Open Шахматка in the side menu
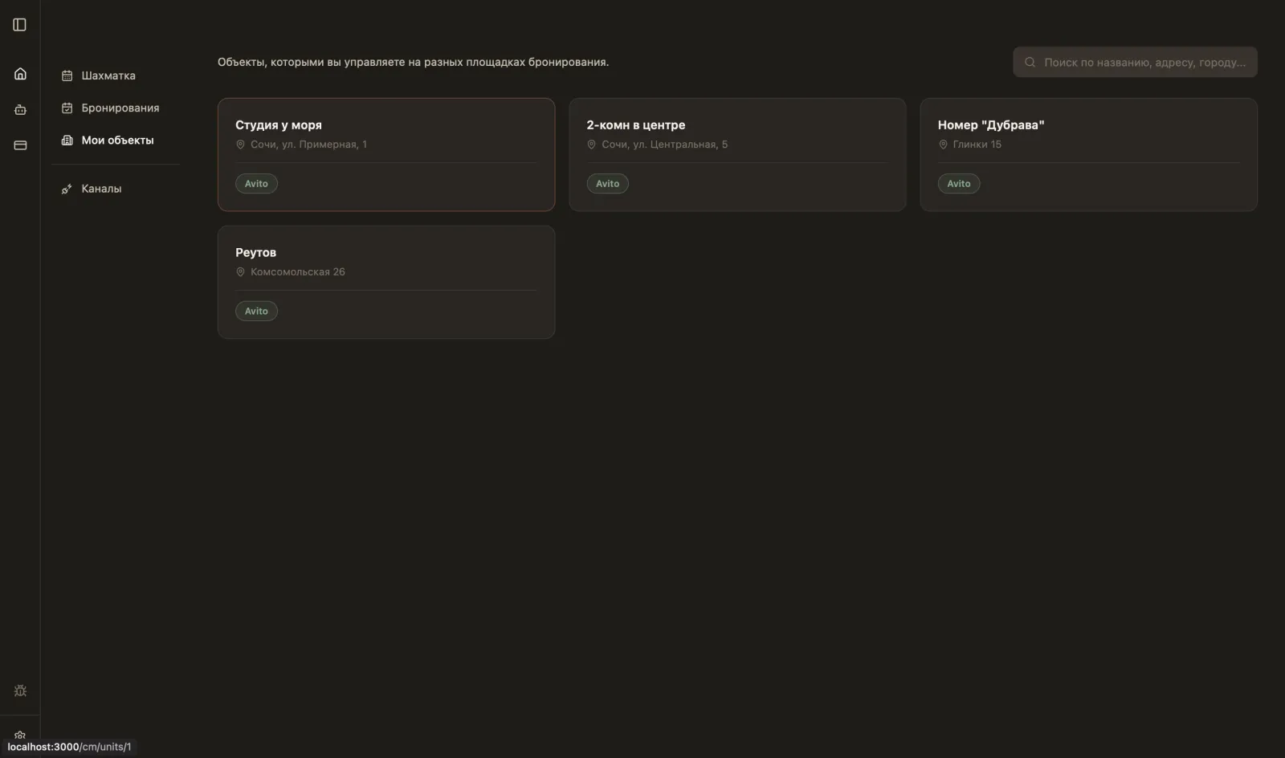The image size is (1285, 758). (x=116, y=75)
